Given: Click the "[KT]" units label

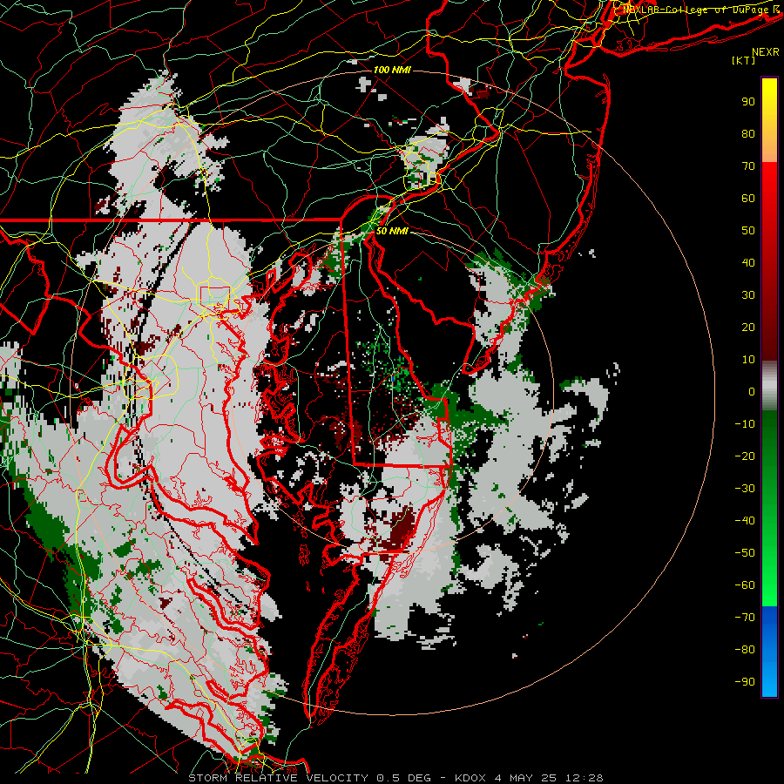Looking at the screenshot, I should click(744, 60).
